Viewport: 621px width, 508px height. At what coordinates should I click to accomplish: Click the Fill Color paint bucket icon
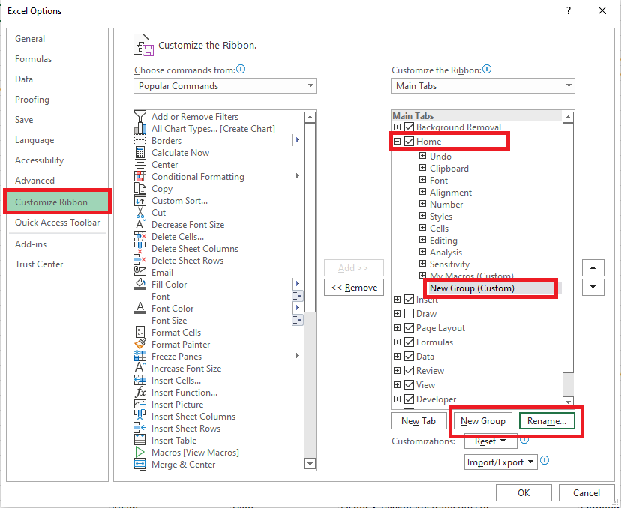pos(140,285)
